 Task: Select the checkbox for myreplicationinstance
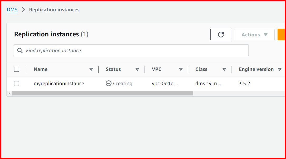(x=16, y=83)
